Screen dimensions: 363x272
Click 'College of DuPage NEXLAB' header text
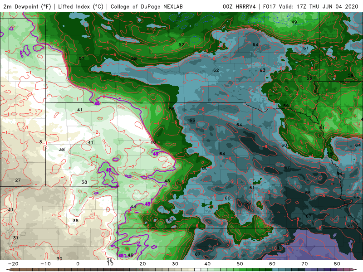(147, 6)
